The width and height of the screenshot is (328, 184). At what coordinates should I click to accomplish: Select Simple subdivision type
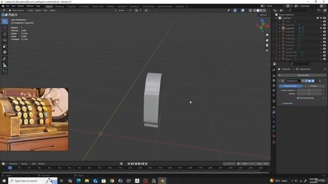click(x=313, y=86)
